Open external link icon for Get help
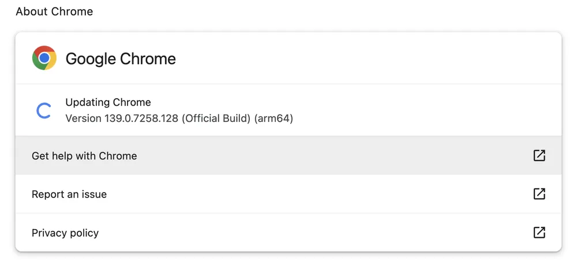577x265 pixels. pyautogui.click(x=539, y=155)
